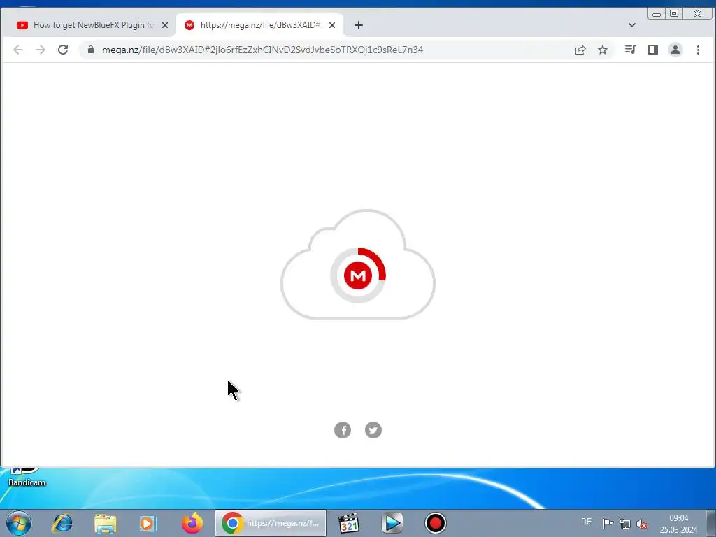Open Windows Explorer from taskbar

[x=105, y=523]
